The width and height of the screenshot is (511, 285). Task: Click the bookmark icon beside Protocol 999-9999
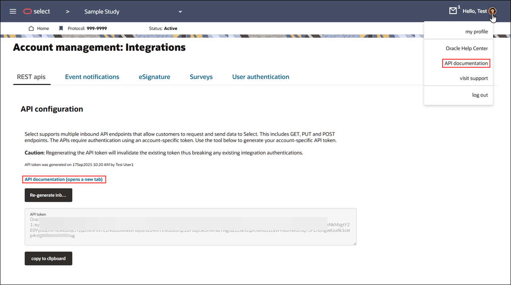pyautogui.click(x=61, y=28)
